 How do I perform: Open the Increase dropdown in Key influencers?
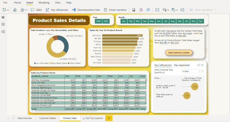pos(191,71)
